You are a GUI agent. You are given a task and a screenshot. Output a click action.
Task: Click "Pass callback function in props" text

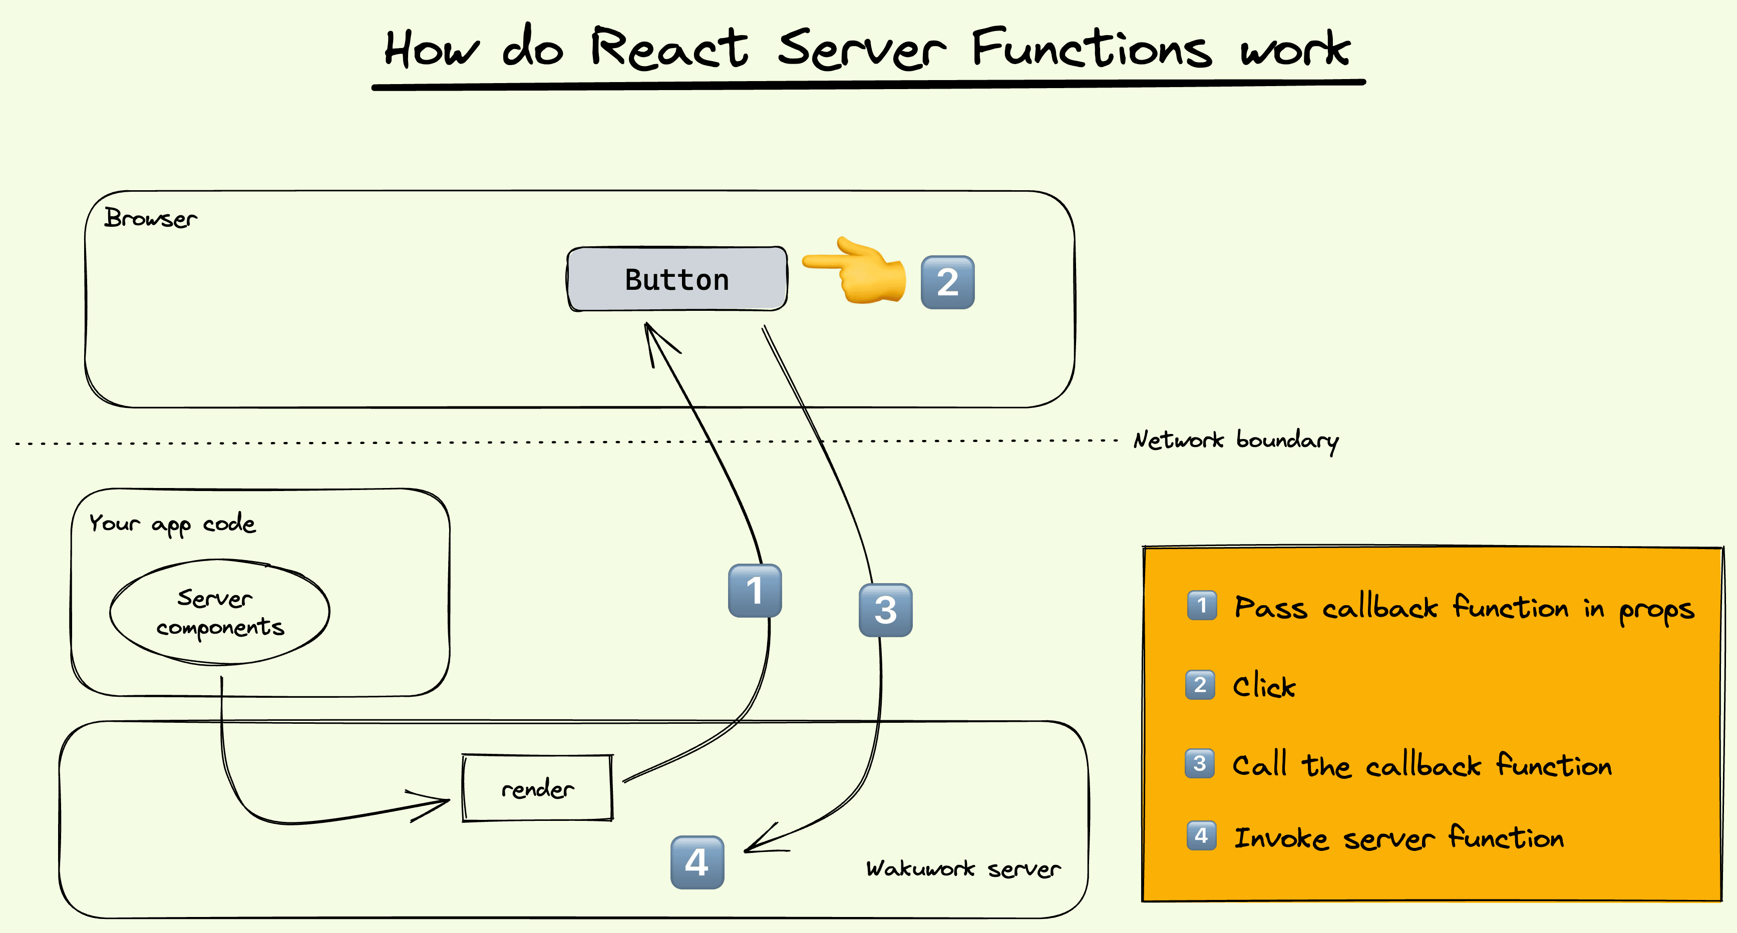tap(1464, 609)
